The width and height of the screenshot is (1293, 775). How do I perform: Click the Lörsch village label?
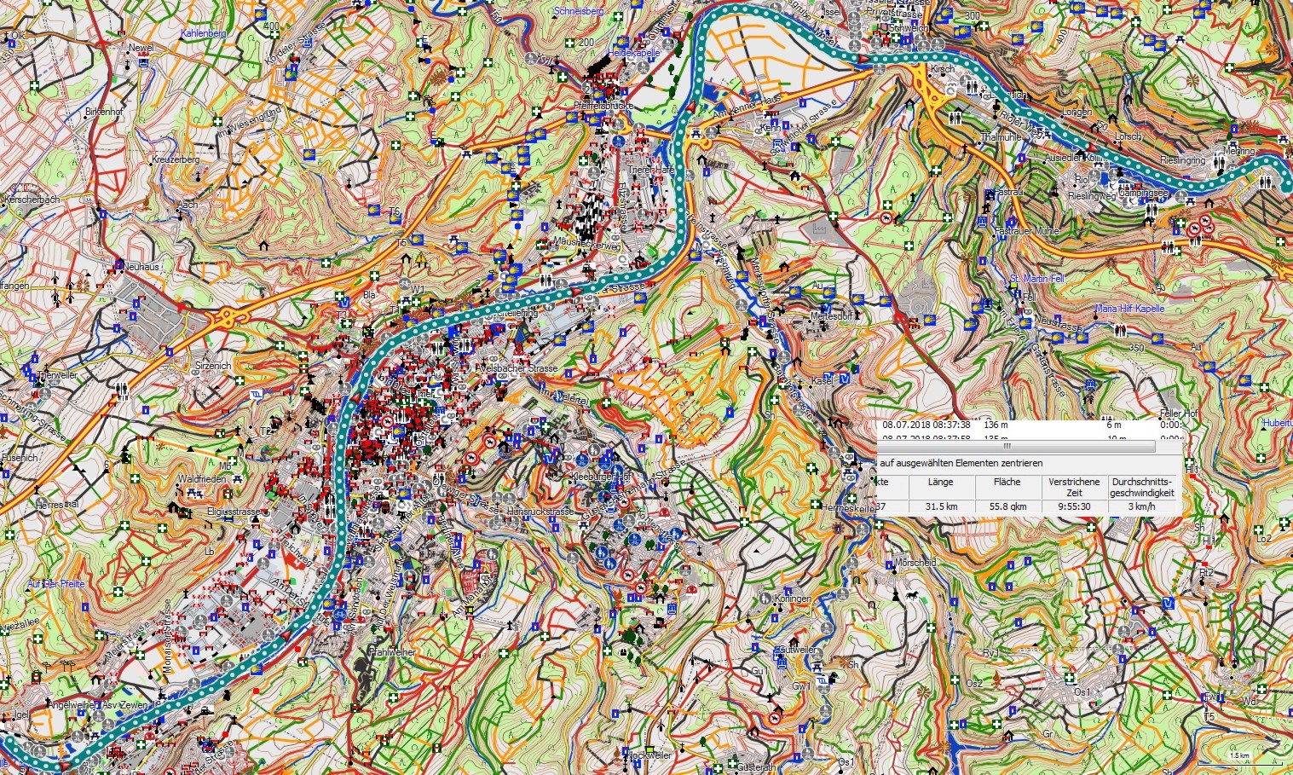(x=1128, y=136)
